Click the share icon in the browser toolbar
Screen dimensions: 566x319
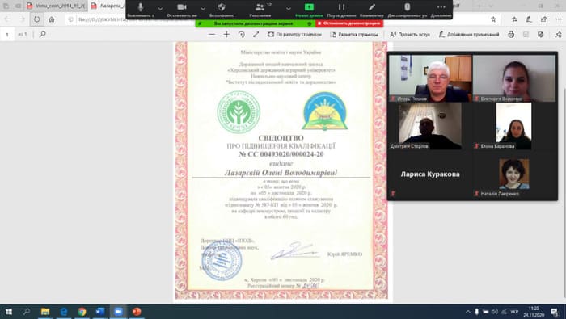pyautogui.click(x=543, y=19)
